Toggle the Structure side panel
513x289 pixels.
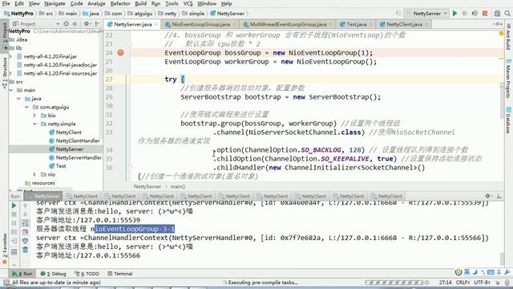[5, 73]
